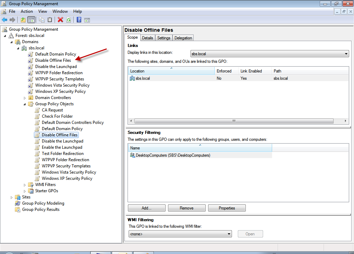The image size is (354, 254).
Task: Select W7PVP Folder Redirection under Group Policy Objects
Action: [65, 160]
